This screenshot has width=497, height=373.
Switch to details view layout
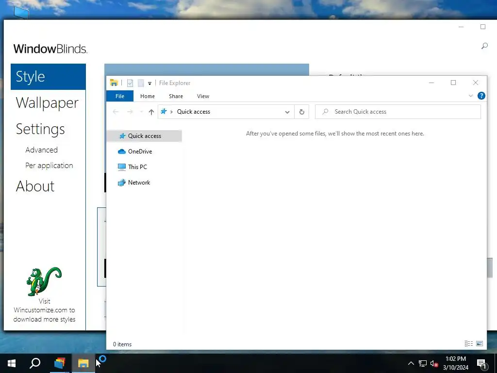point(469,343)
